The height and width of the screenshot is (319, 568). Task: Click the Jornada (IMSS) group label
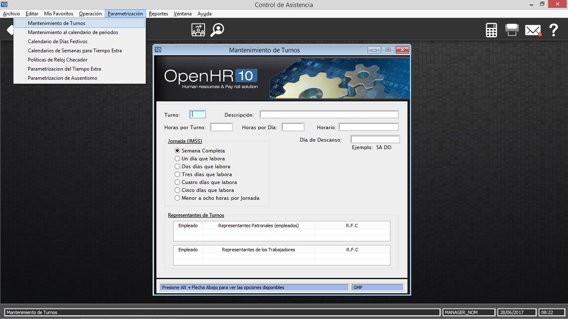click(x=185, y=141)
